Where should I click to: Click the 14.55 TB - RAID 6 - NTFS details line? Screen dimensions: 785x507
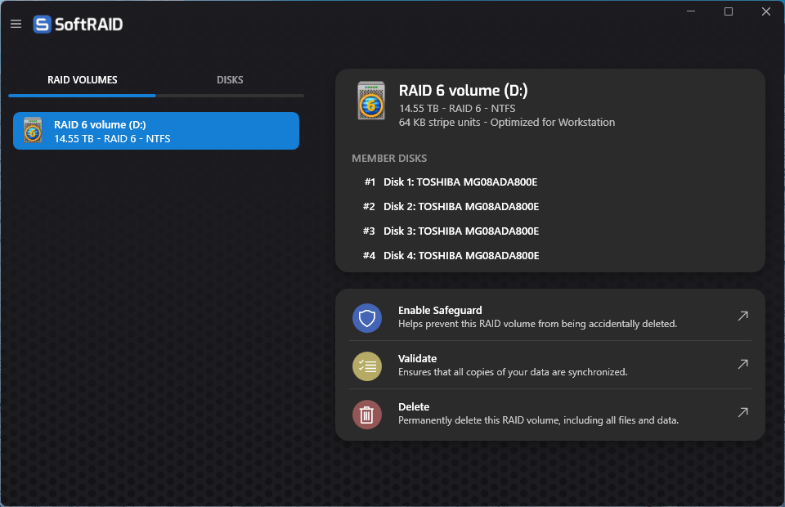pos(457,109)
